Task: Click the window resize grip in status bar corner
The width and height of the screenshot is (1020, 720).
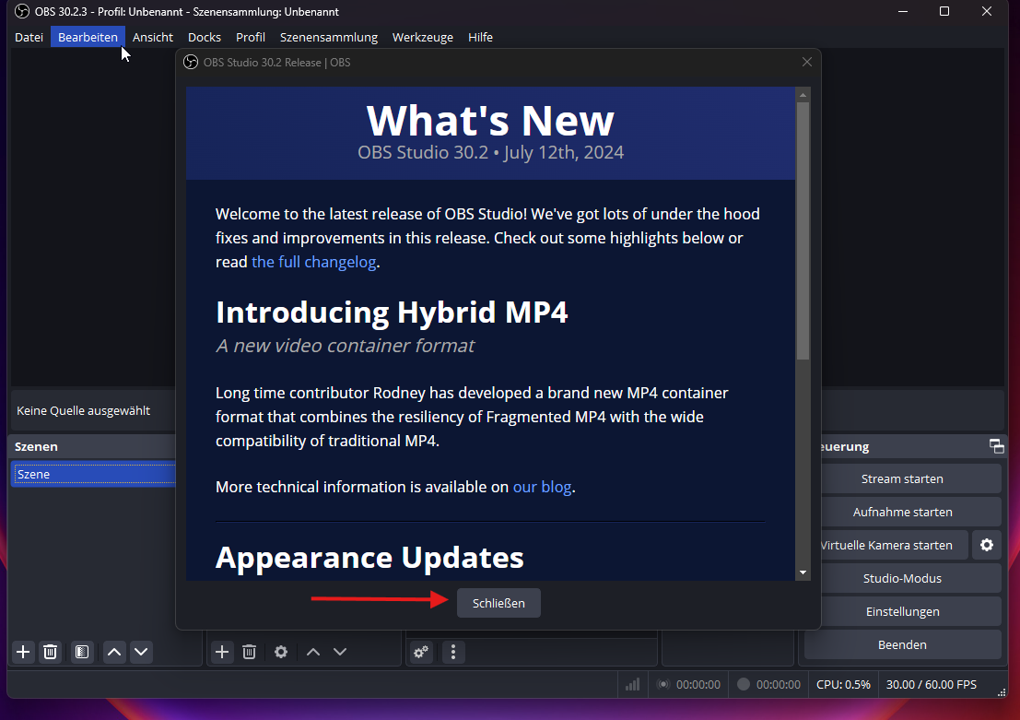Action: tap(1002, 692)
